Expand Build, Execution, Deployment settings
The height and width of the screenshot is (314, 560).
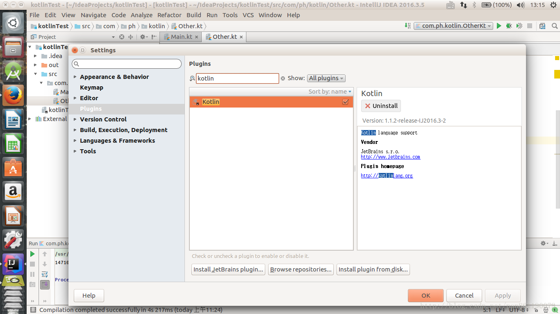tap(75, 130)
